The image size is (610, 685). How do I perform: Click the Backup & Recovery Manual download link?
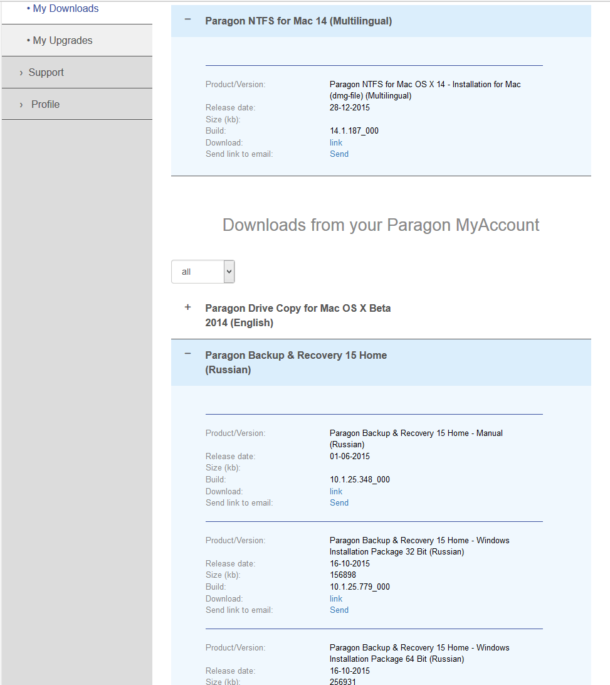[336, 491]
